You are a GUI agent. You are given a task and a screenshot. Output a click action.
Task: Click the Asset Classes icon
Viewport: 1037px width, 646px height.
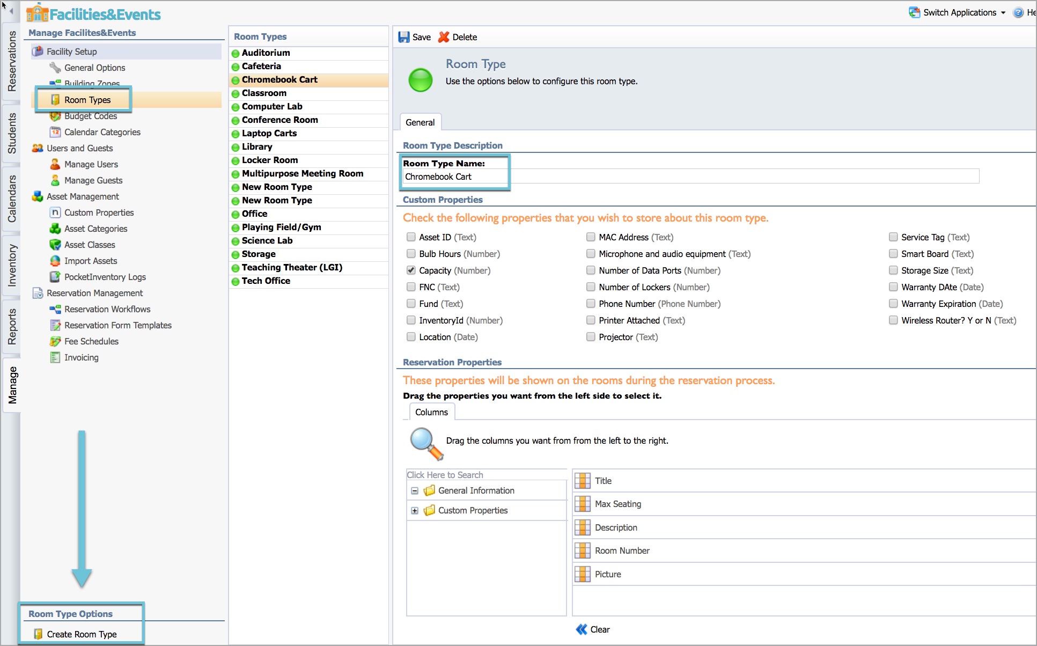(x=55, y=245)
